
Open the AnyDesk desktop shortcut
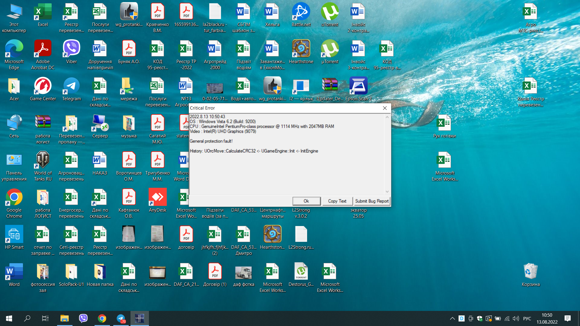coord(157,197)
